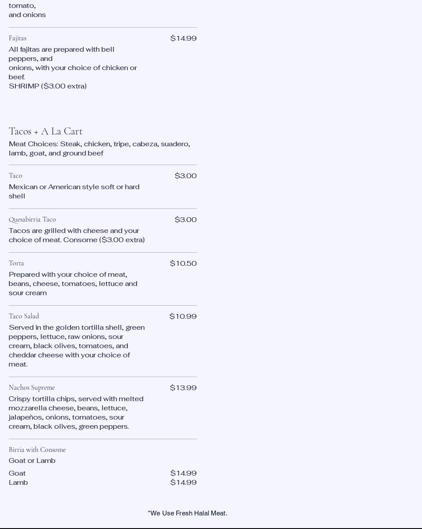The width and height of the screenshot is (422, 529).
Task: Click the Taco $3.00 price
Action: point(185,176)
